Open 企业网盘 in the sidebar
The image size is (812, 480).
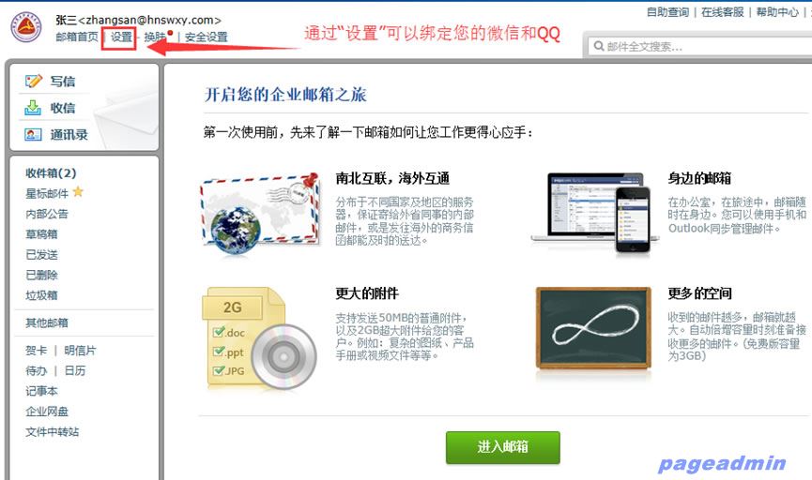(47, 412)
